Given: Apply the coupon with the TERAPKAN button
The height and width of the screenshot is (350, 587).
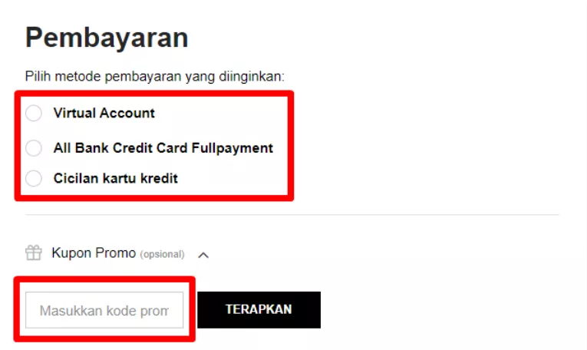Looking at the screenshot, I should pos(259,310).
